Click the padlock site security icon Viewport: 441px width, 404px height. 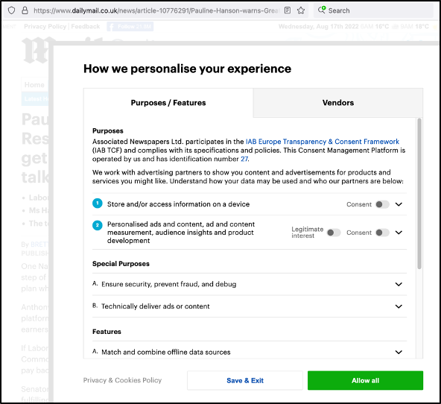tap(25, 10)
